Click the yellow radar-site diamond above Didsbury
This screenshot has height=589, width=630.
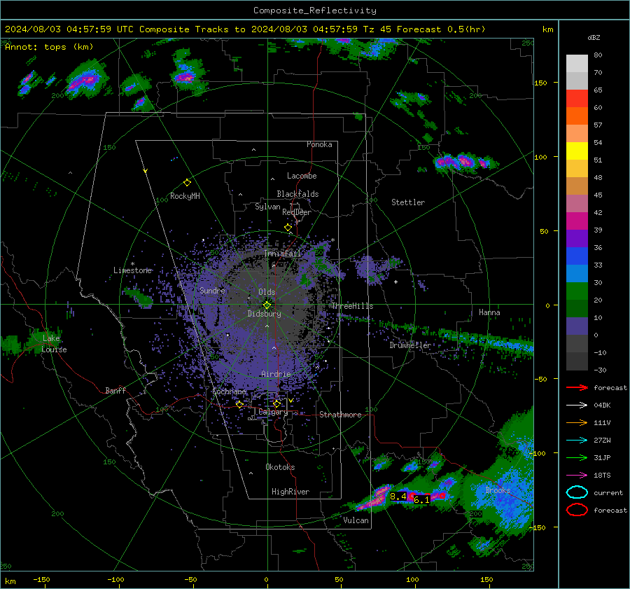click(267, 305)
